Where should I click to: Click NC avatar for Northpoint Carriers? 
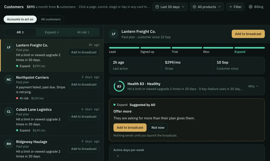click(9, 79)
